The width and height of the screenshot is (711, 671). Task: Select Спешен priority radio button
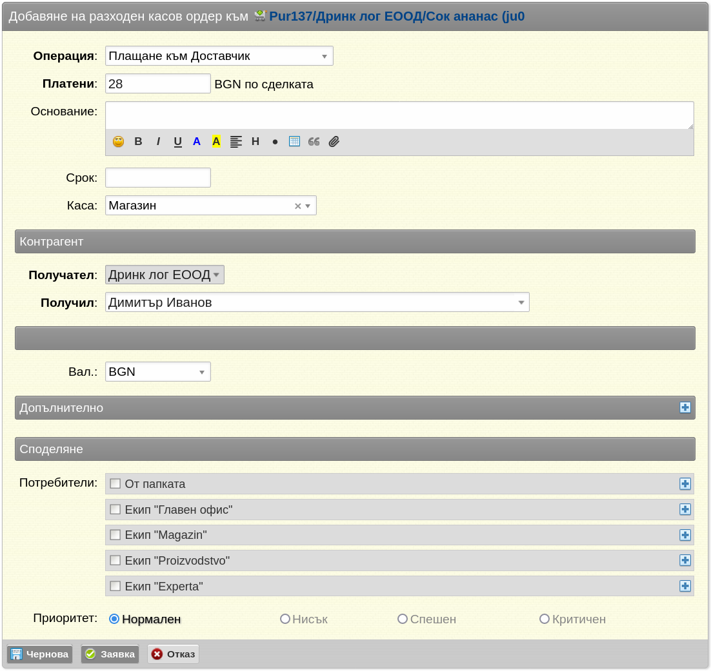tap(402, 619)
